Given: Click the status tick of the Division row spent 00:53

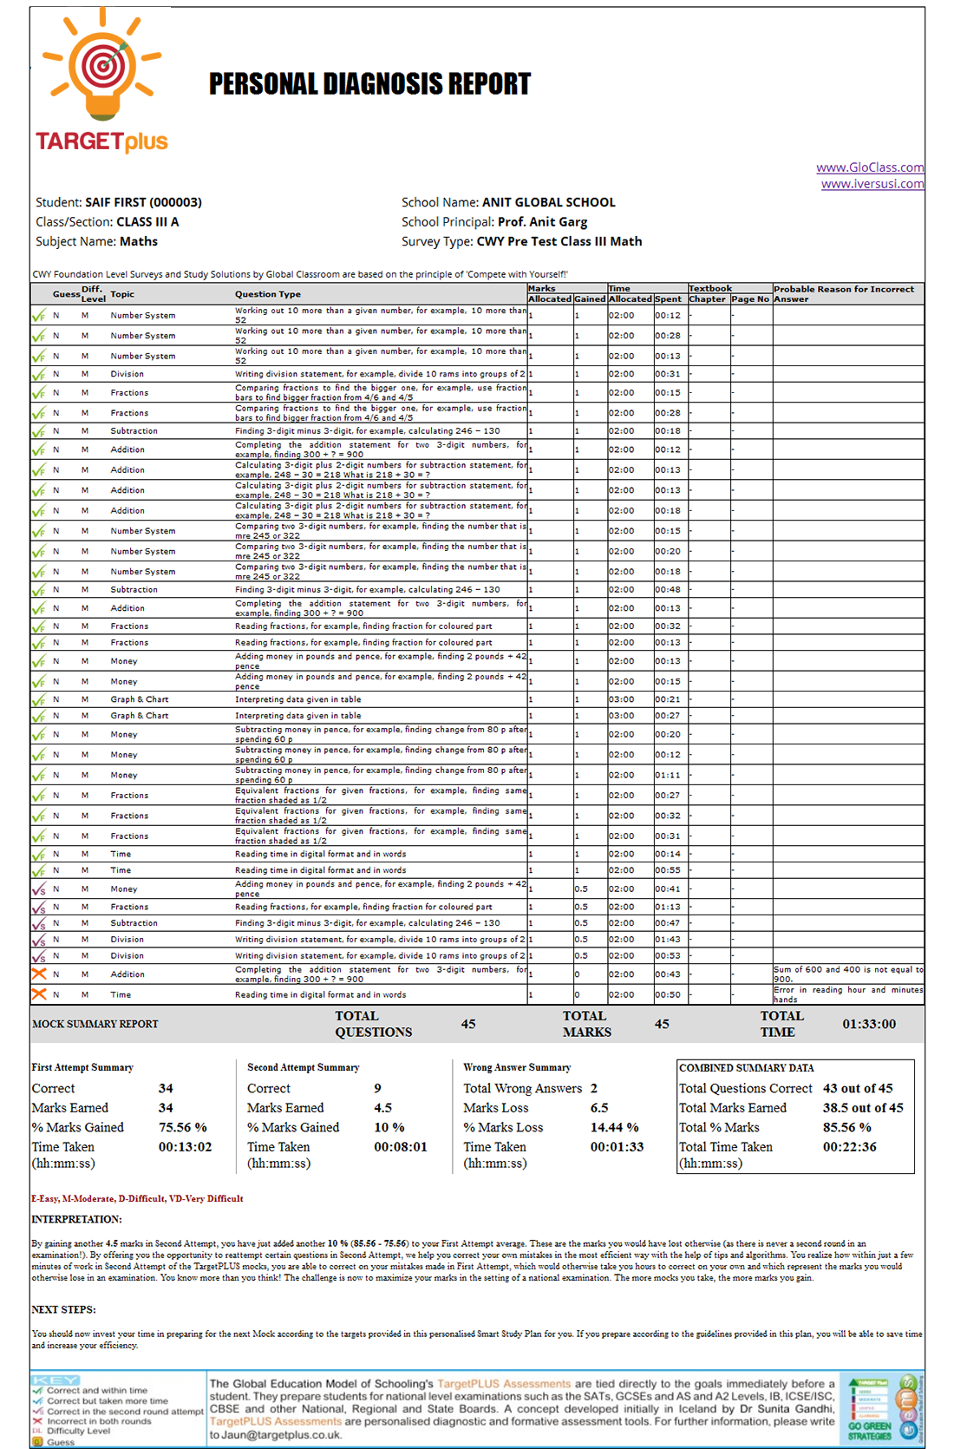Looking at the screenshot, I should [x=39, y=956].
